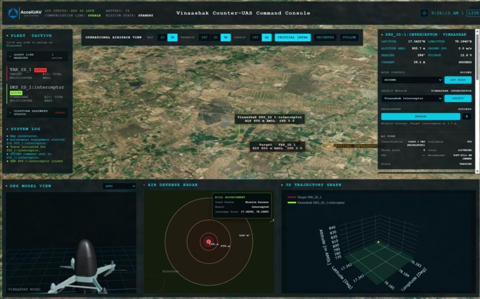This screenshot has height=299, width=480.
Task: Click the 'Mission success' engagement message
Action: pyautogui.click(x=419, y=123)
